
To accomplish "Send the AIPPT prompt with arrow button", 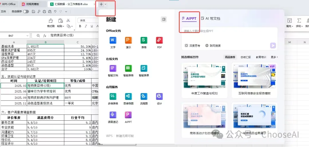I will 273,45.
